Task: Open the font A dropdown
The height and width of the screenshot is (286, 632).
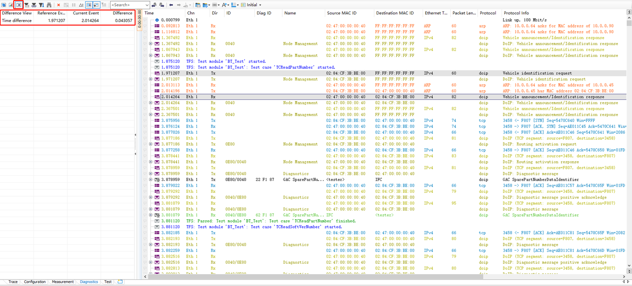Action: point(226,5)
